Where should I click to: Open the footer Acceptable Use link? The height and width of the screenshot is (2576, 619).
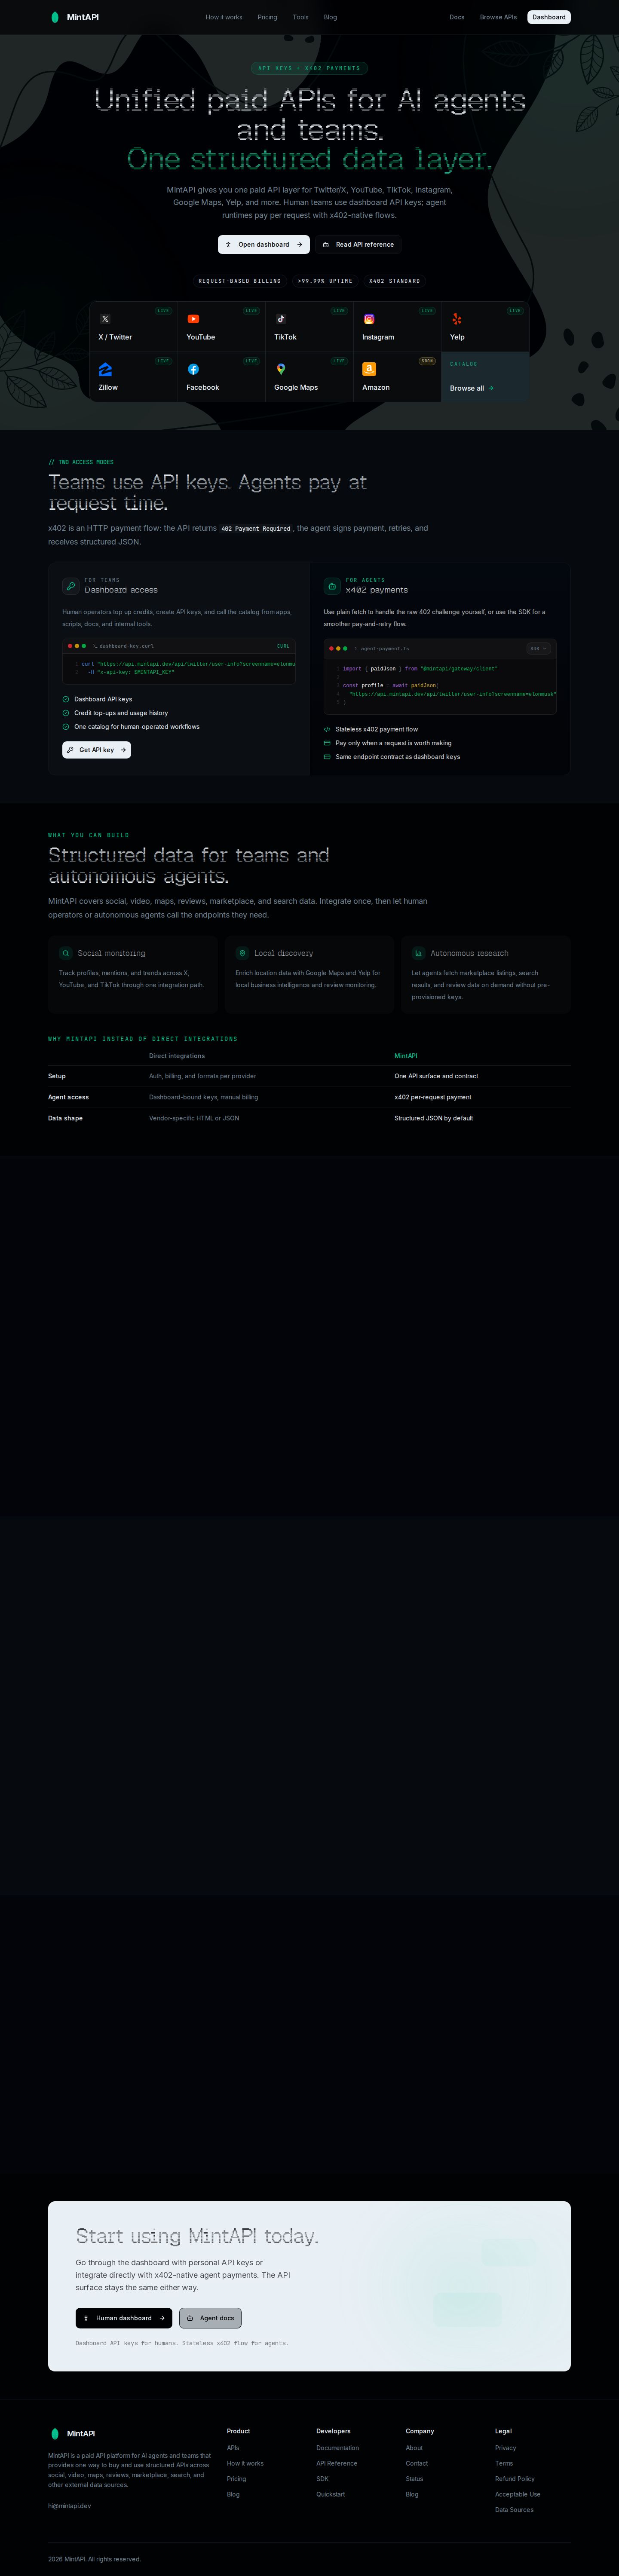point(518,2494)
